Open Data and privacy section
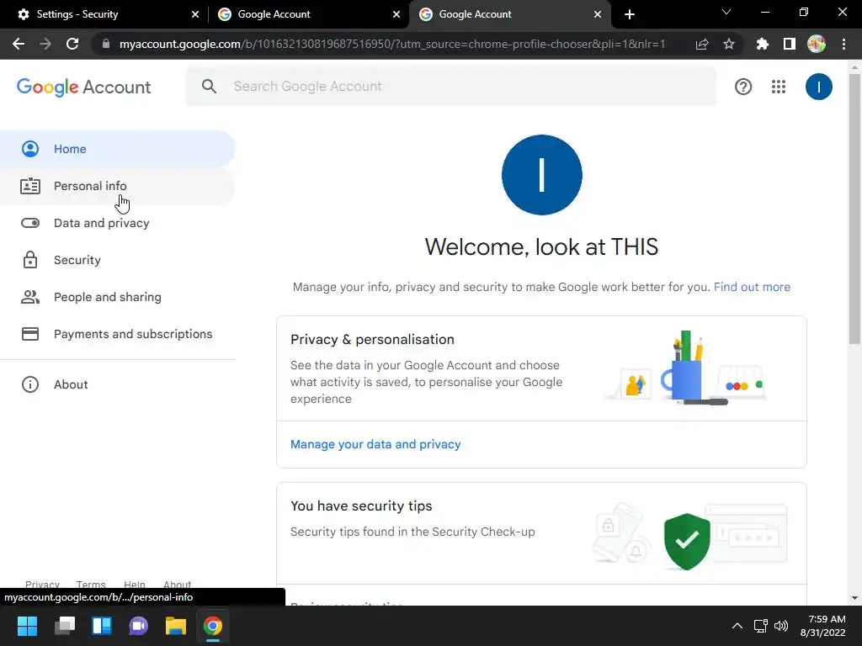862x646 pixels. click(x=118, y=223)
